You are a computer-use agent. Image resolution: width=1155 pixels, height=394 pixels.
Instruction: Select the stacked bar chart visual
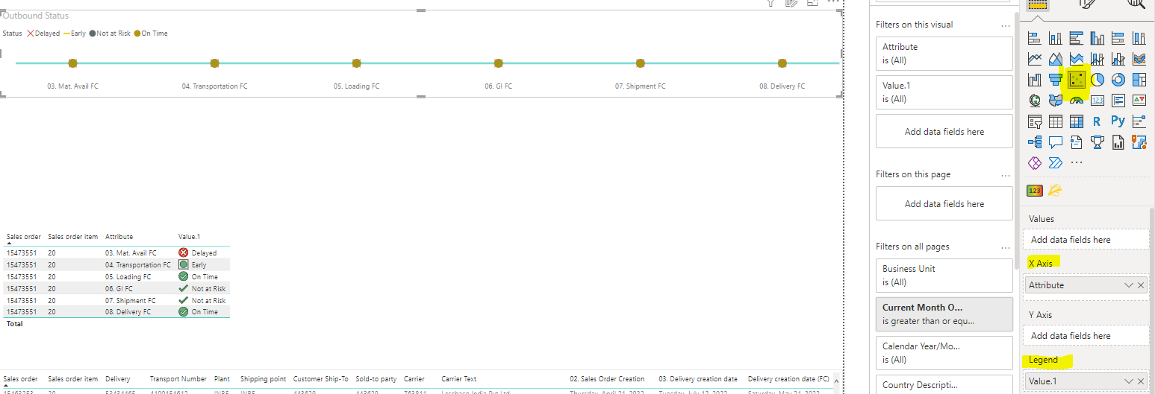coord(1035,38)
